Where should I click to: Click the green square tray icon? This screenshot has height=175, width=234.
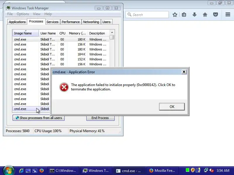[187, 170]
